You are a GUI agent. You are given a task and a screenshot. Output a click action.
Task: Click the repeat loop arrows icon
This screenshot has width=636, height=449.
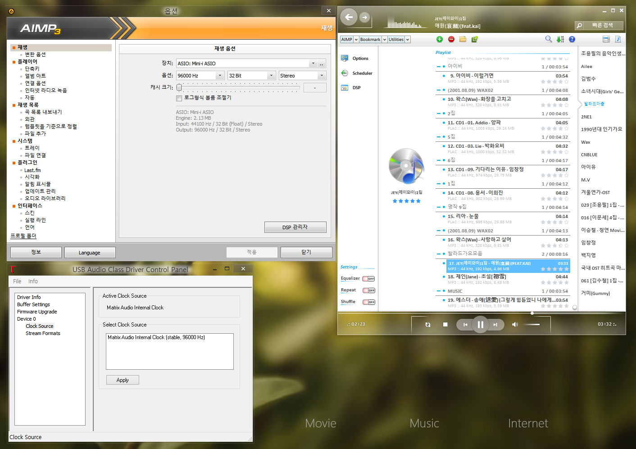[x=428, y=324]
